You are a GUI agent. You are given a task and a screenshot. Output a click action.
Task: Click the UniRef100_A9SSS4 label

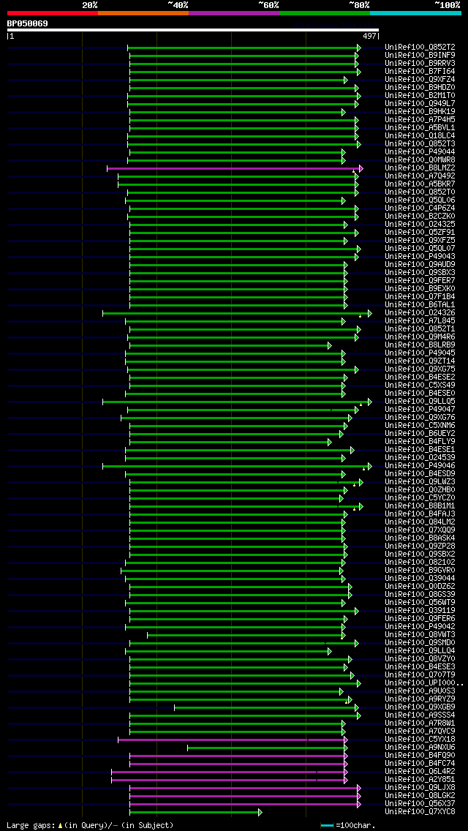(x=420, y=715)
